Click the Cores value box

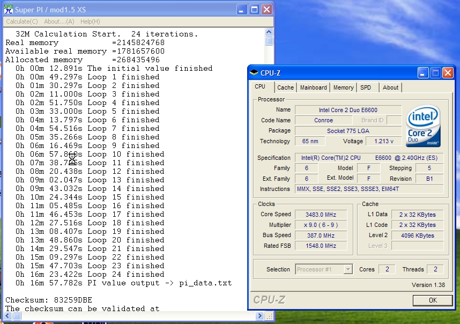[387, 269]
